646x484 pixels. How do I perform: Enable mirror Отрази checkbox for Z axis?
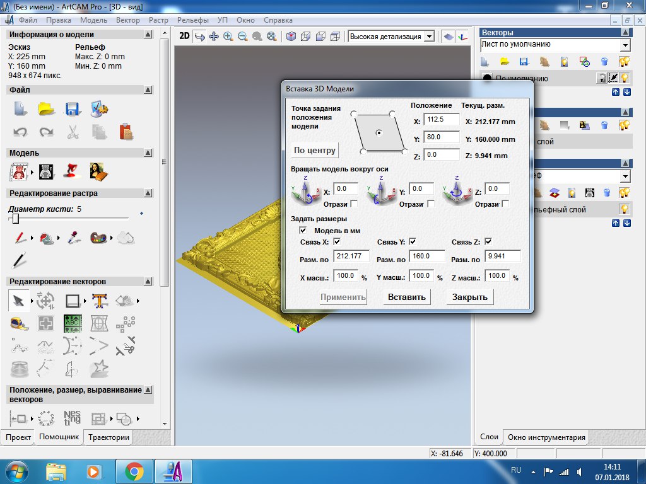[x=506, y=204]
